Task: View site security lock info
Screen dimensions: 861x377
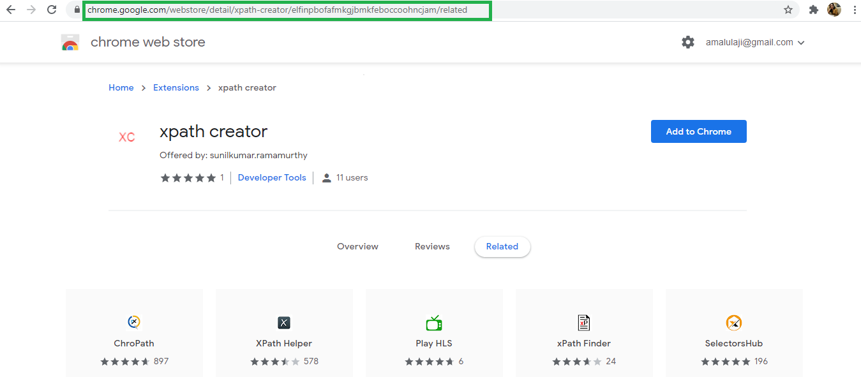Action: coord(77,10)
